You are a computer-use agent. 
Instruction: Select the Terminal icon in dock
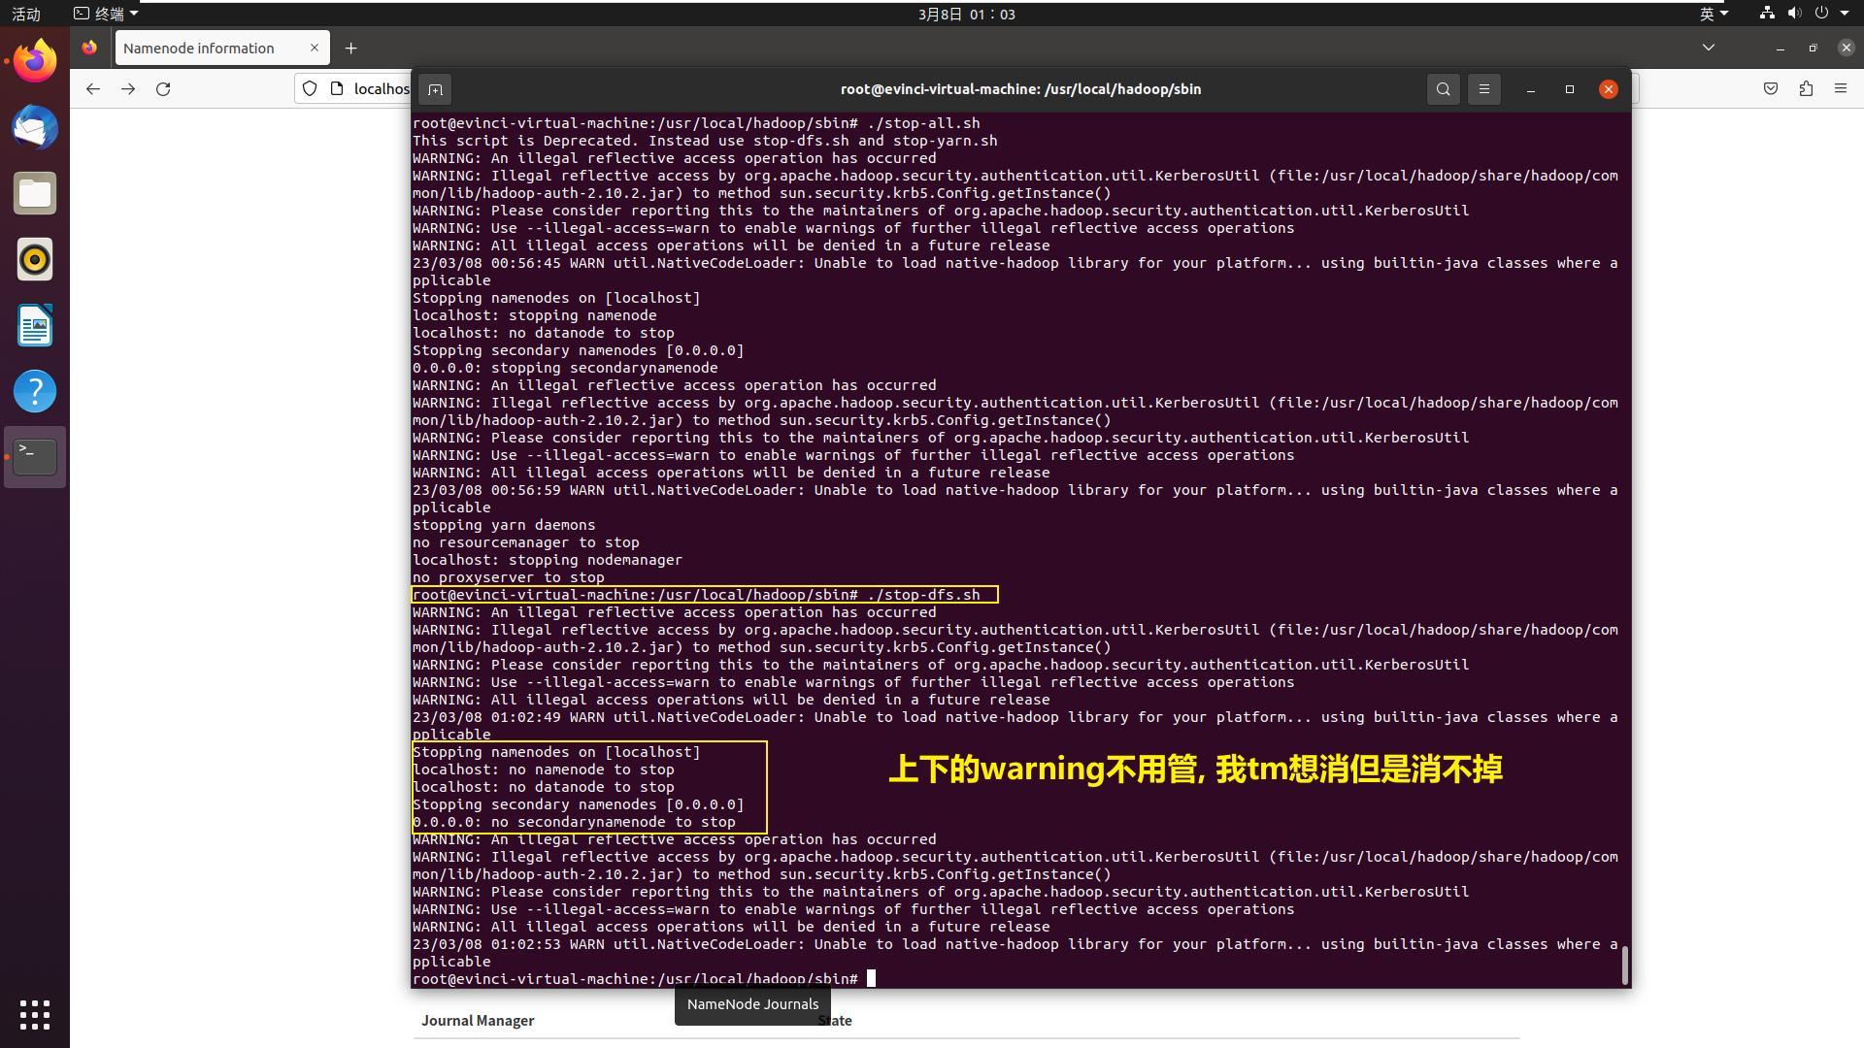click(x=35, y=457)
